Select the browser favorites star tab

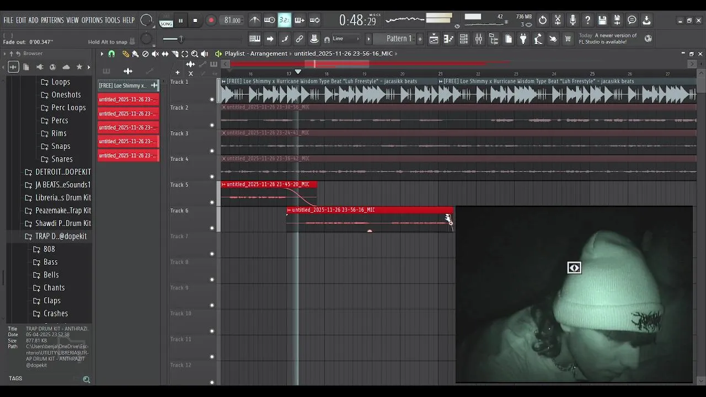point(79,67)
